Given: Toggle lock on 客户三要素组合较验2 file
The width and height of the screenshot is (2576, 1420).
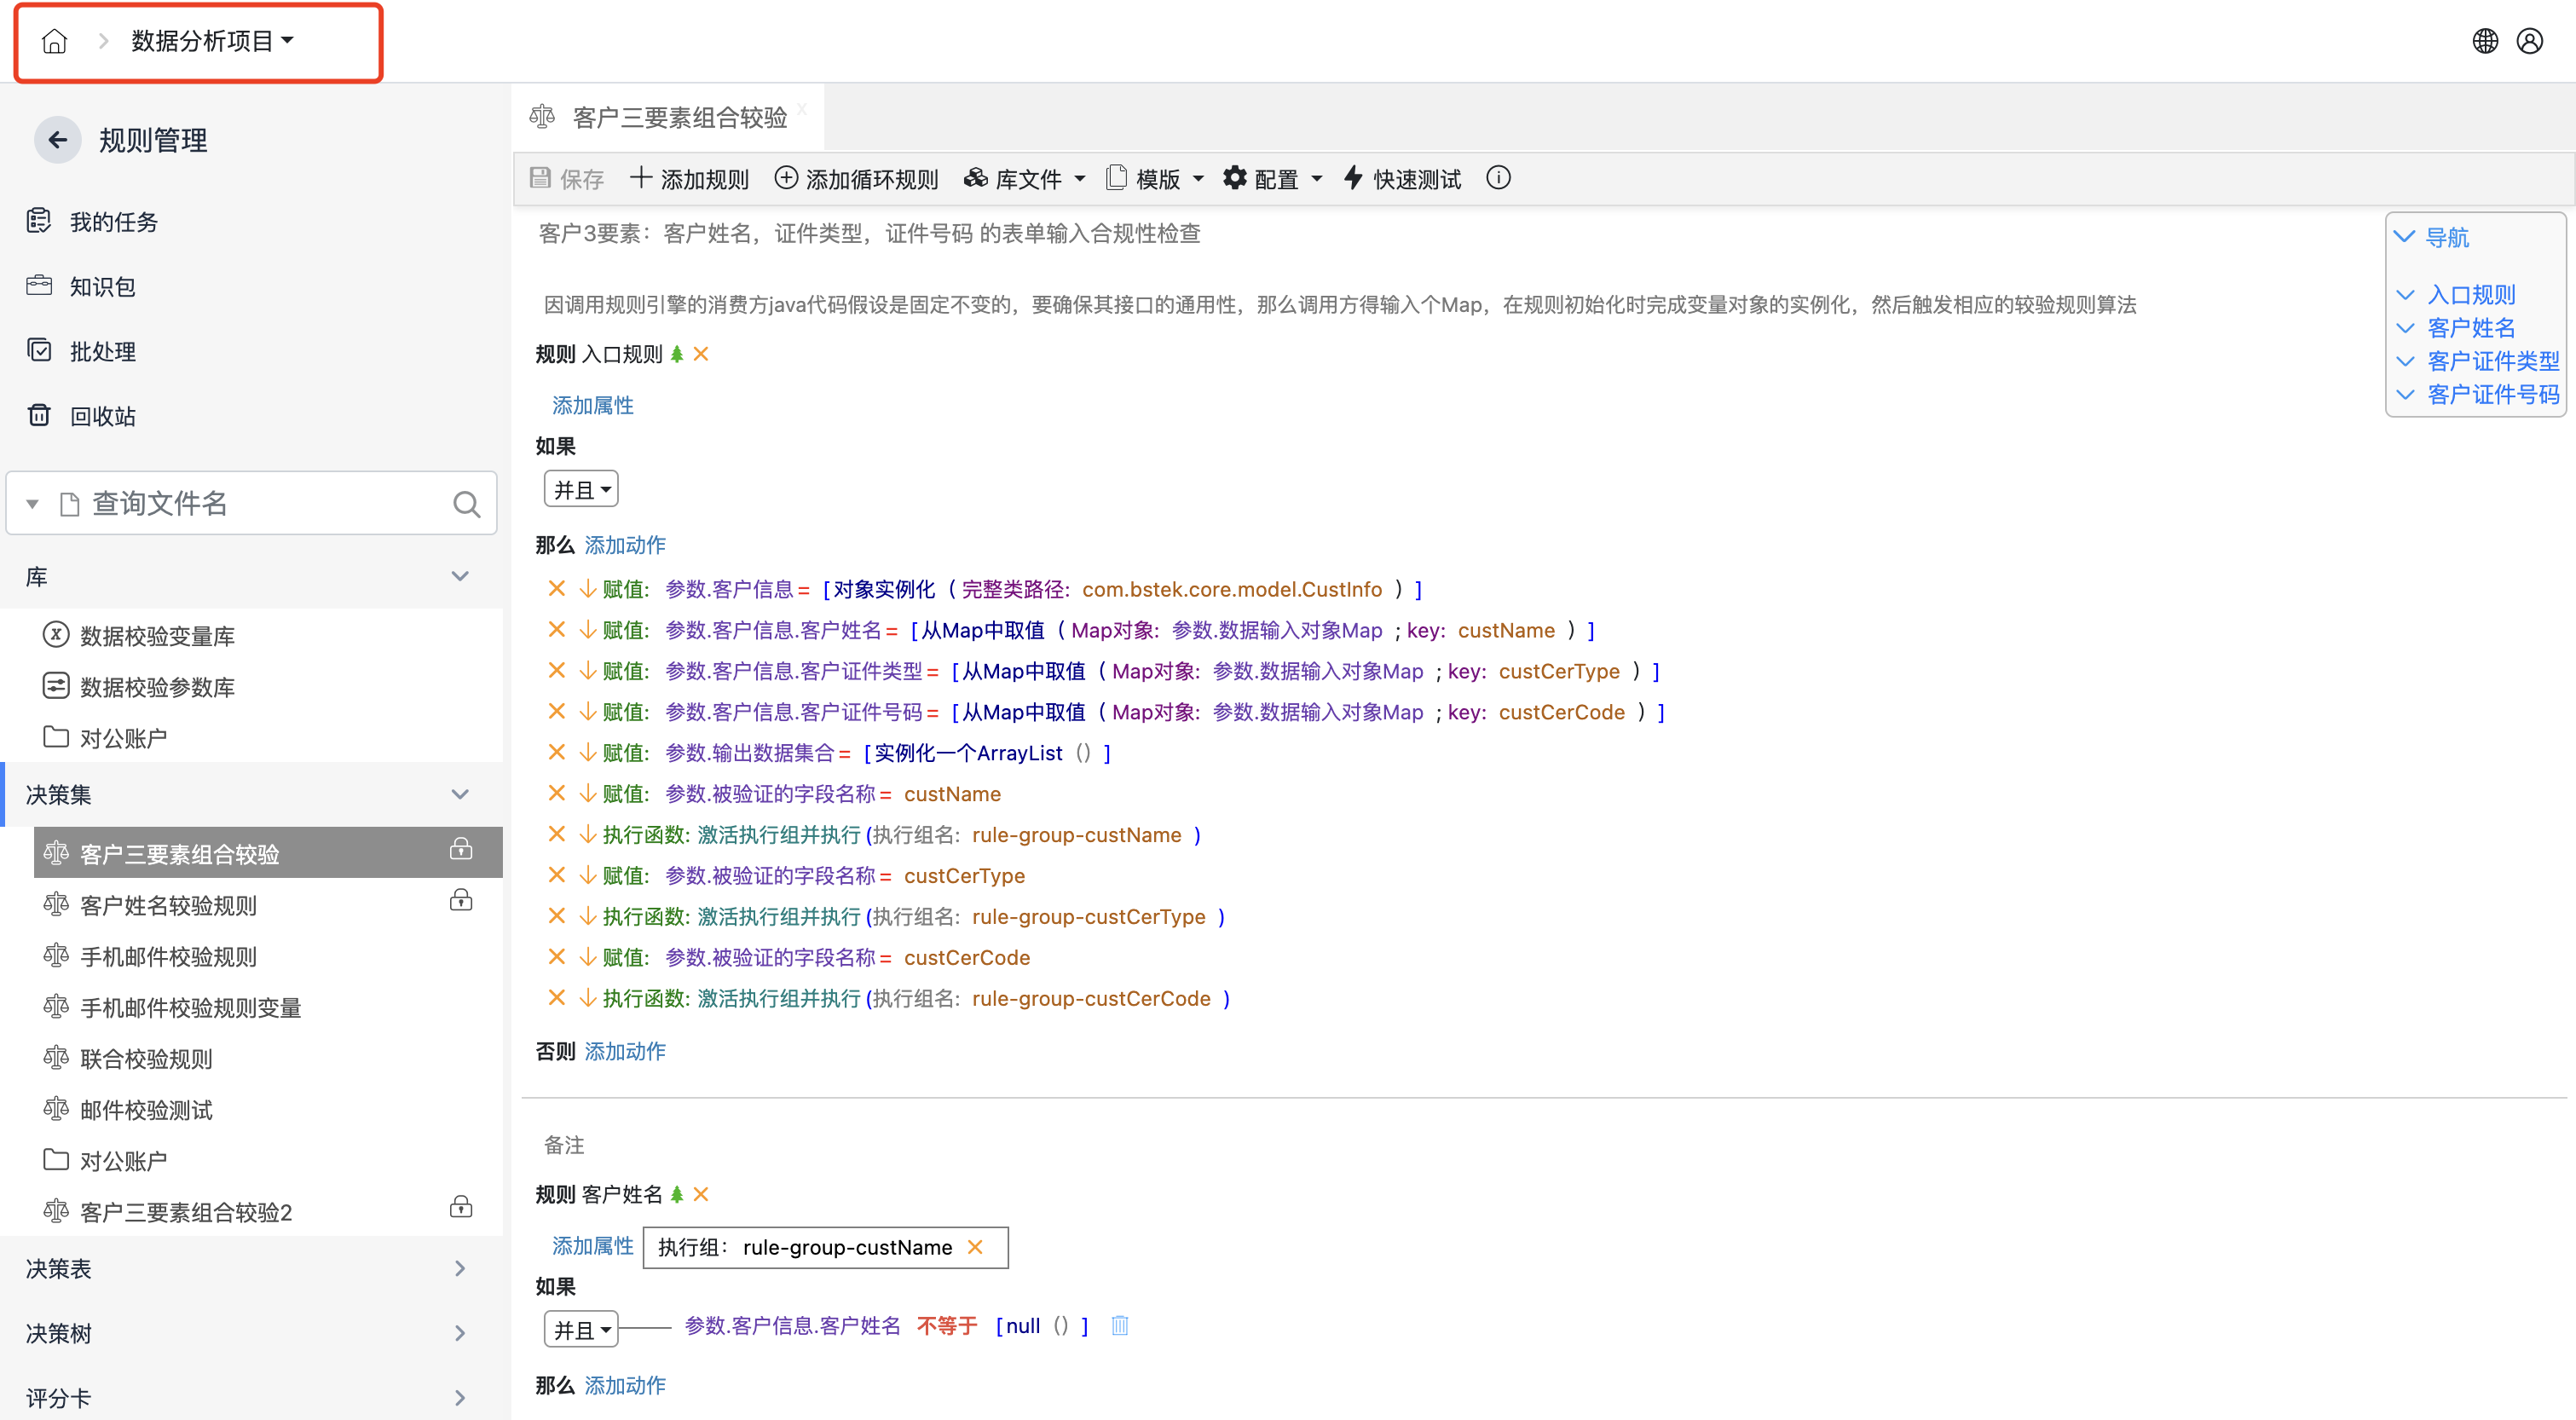Looking at the screenshot, I should pos(461,1208).
